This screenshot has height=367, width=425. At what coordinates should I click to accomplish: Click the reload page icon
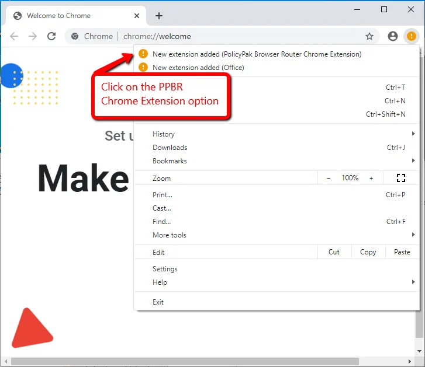point(51,36)
